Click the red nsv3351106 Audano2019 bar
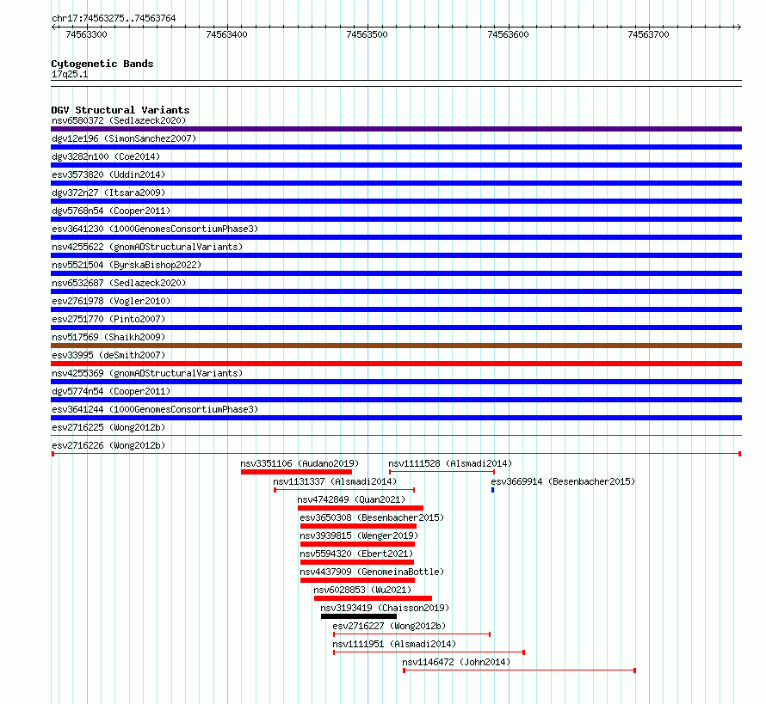The width and height of the screenshot is (766, 704). point(296,472)
